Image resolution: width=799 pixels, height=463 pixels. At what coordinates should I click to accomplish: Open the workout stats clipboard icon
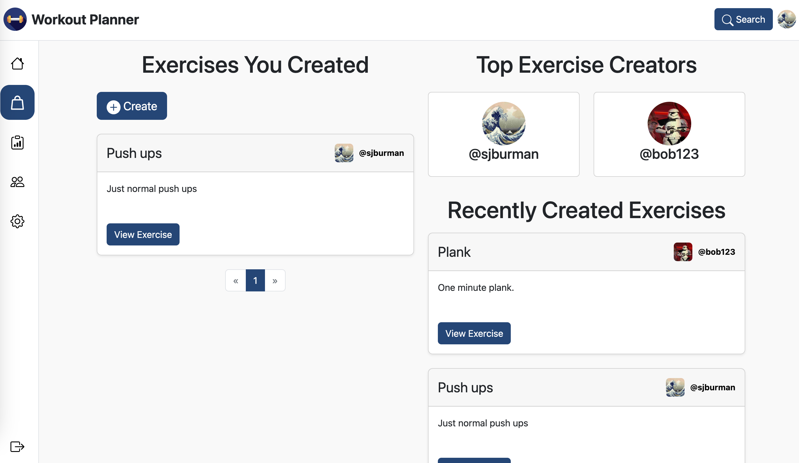(17, 143)
